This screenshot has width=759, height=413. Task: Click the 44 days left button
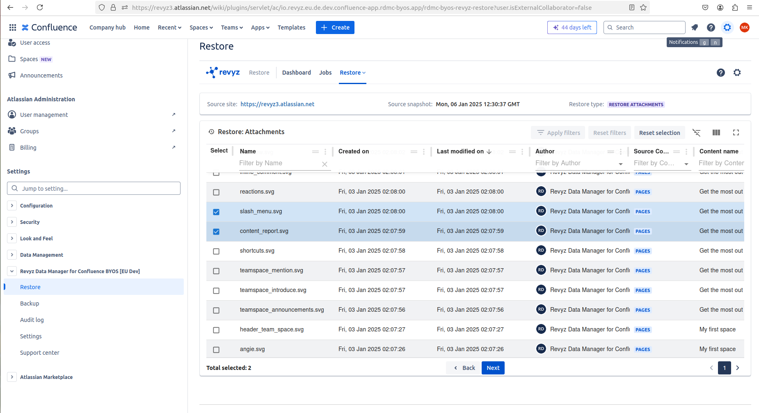572,27
